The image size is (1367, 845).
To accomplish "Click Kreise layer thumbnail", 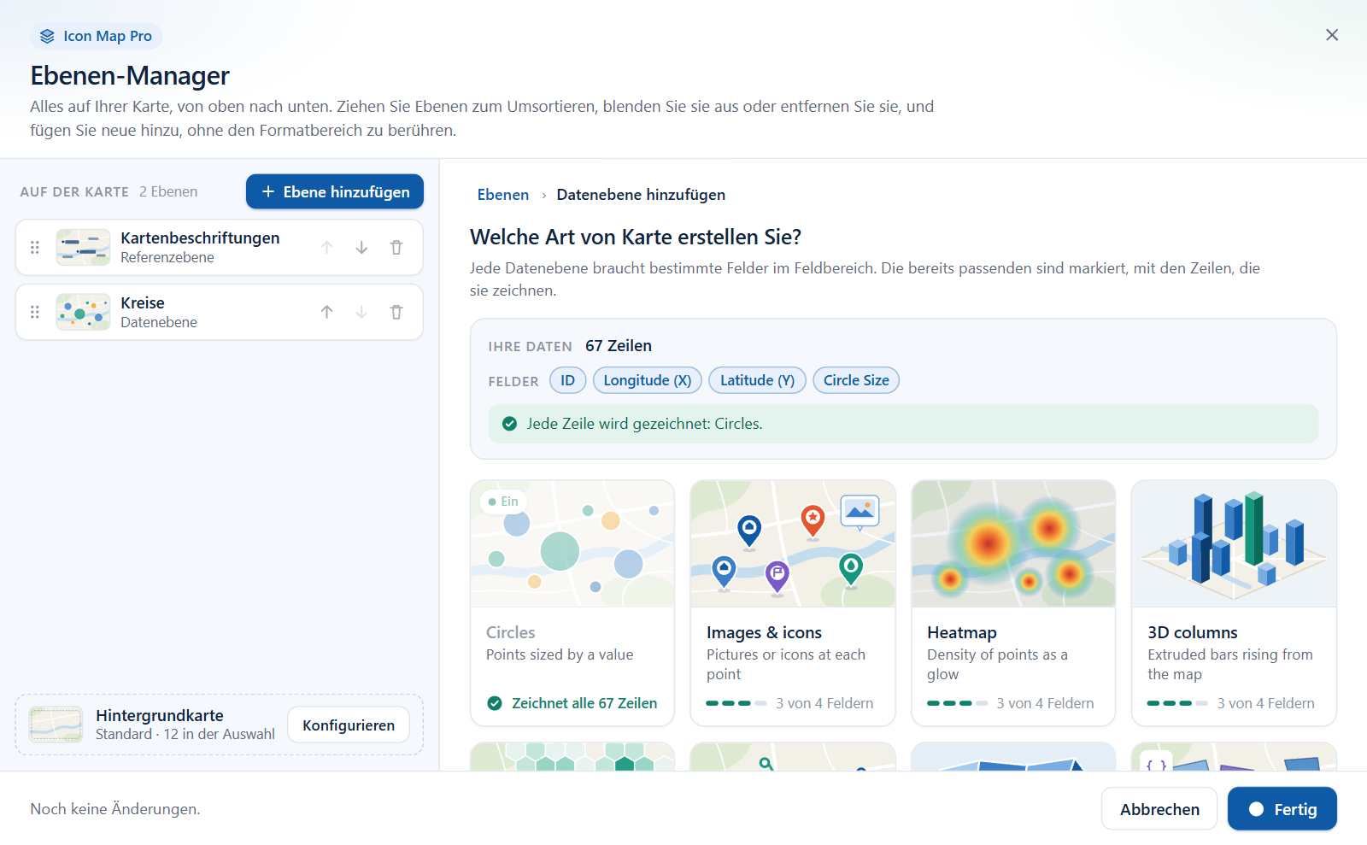I will tap(83, 313).
